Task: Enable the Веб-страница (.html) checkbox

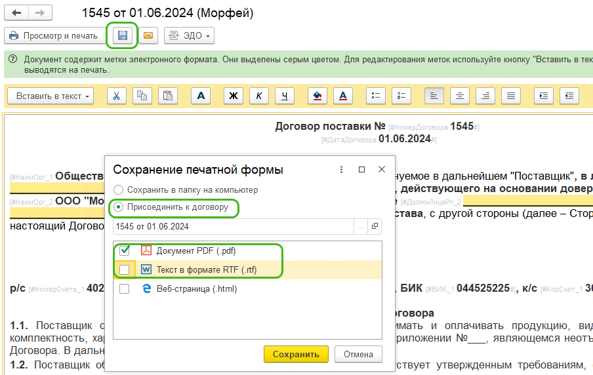Action: pos(125,288)
